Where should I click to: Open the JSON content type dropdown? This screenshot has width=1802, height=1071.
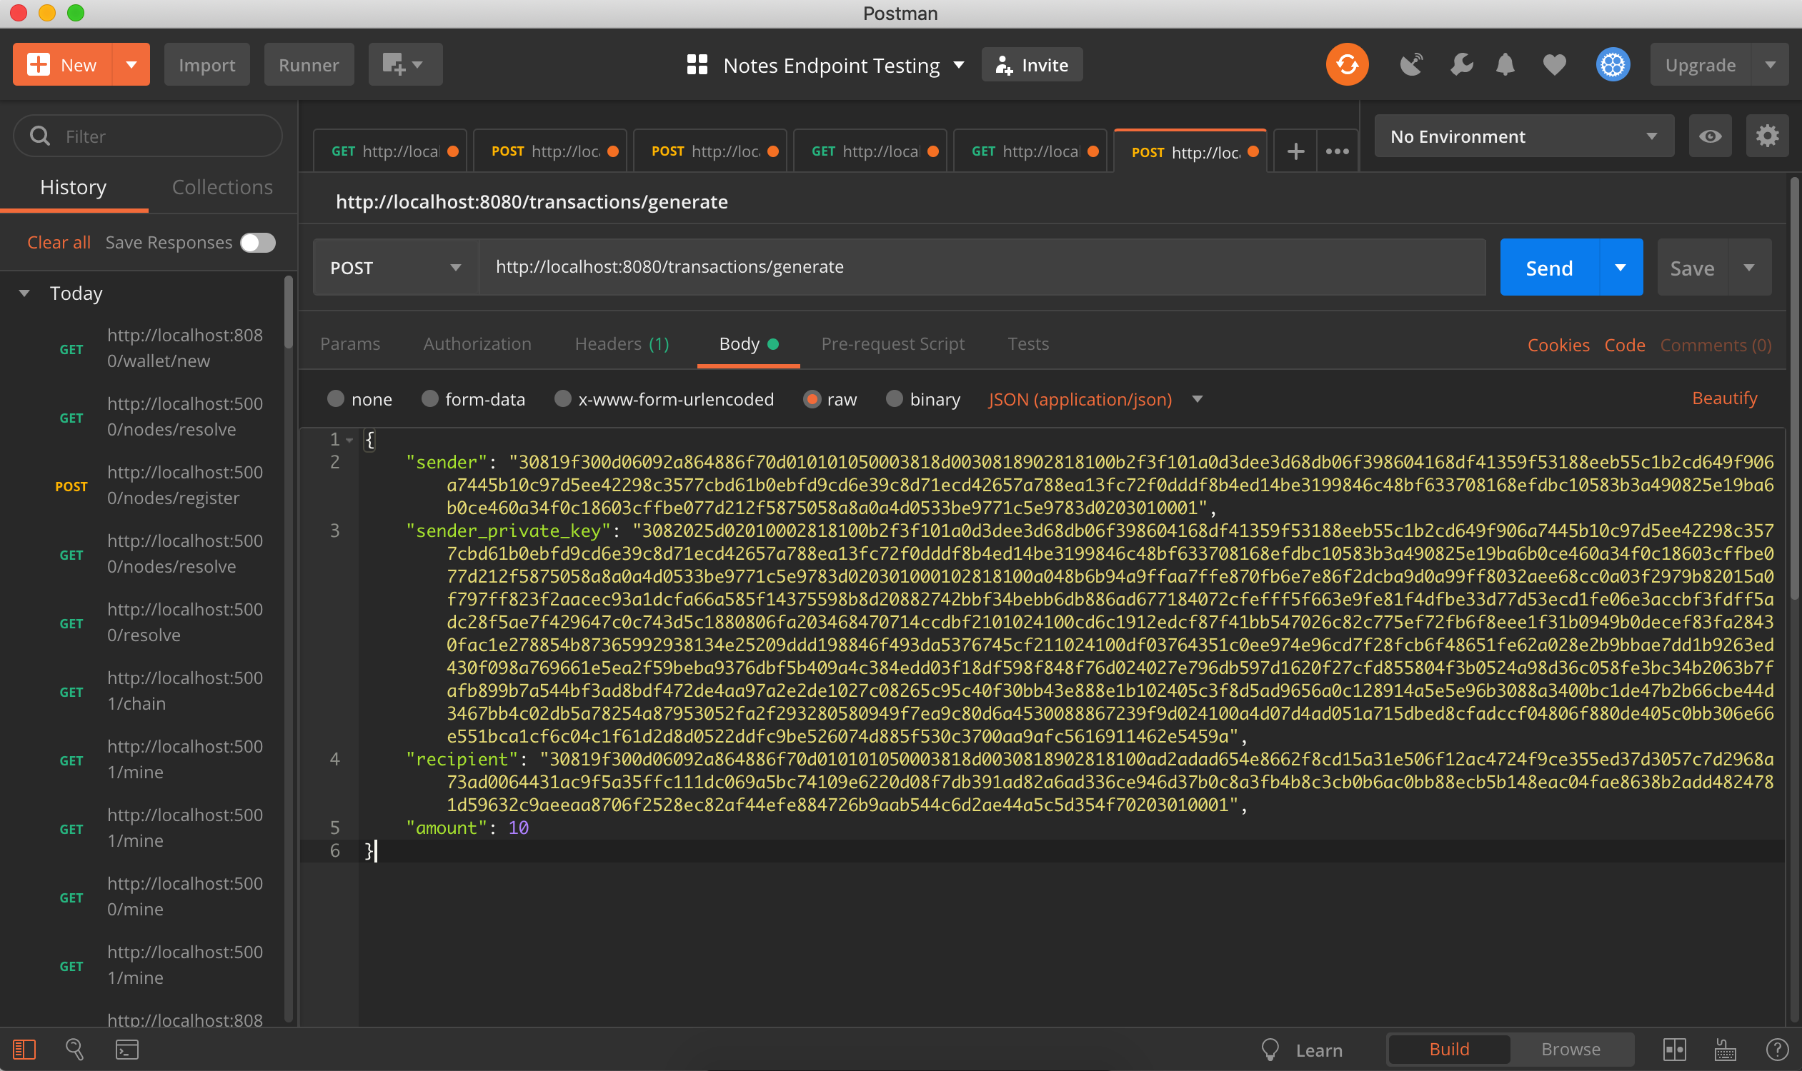tap(1095, 399)
